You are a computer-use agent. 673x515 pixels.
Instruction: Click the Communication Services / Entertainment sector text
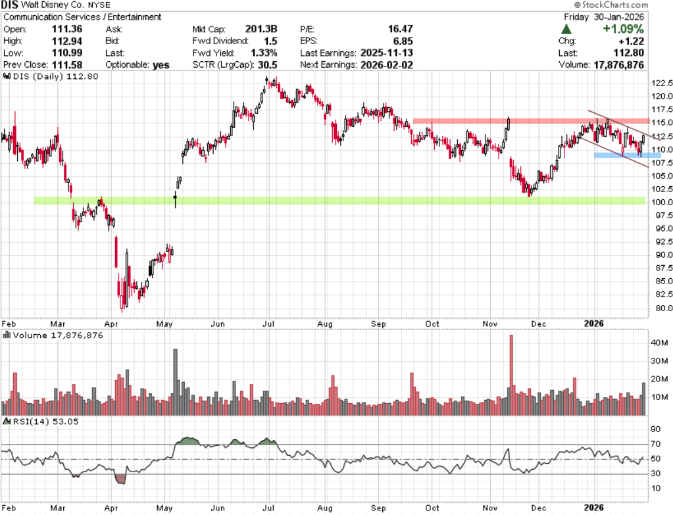click(x=82, y=17)
